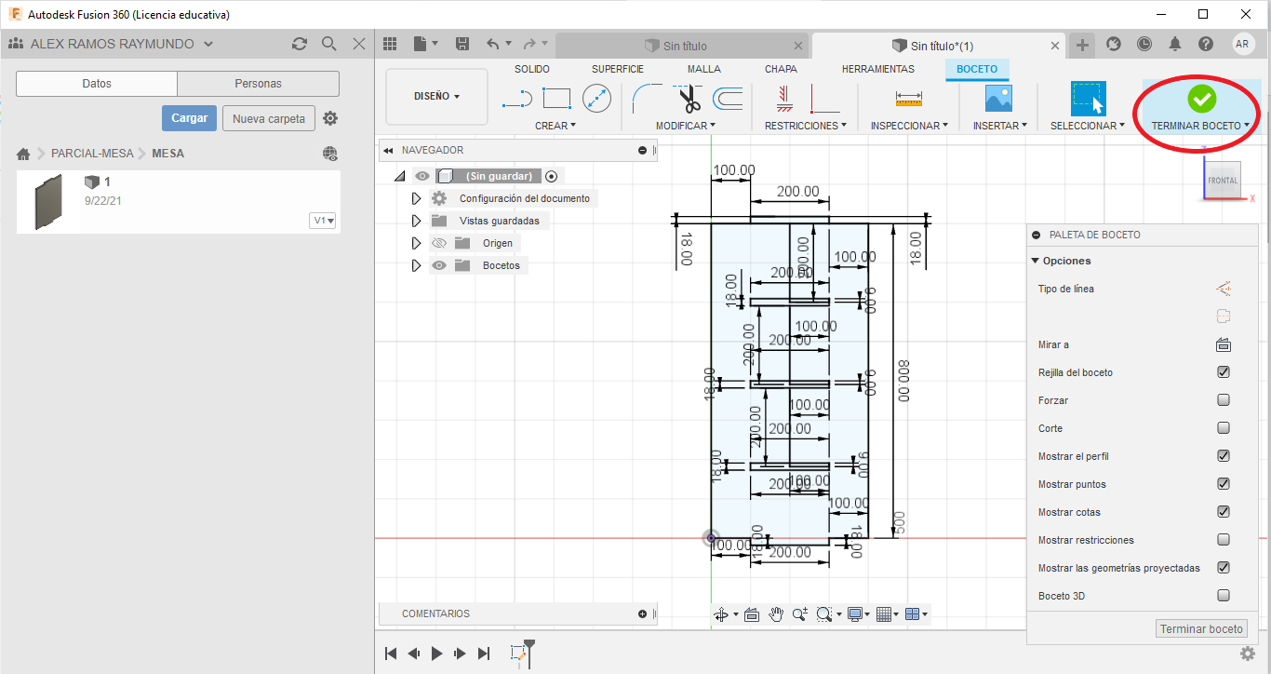Click the Measure ruler icon in Inspeccionar
The image size is (1271, 674).
point(908,98)
